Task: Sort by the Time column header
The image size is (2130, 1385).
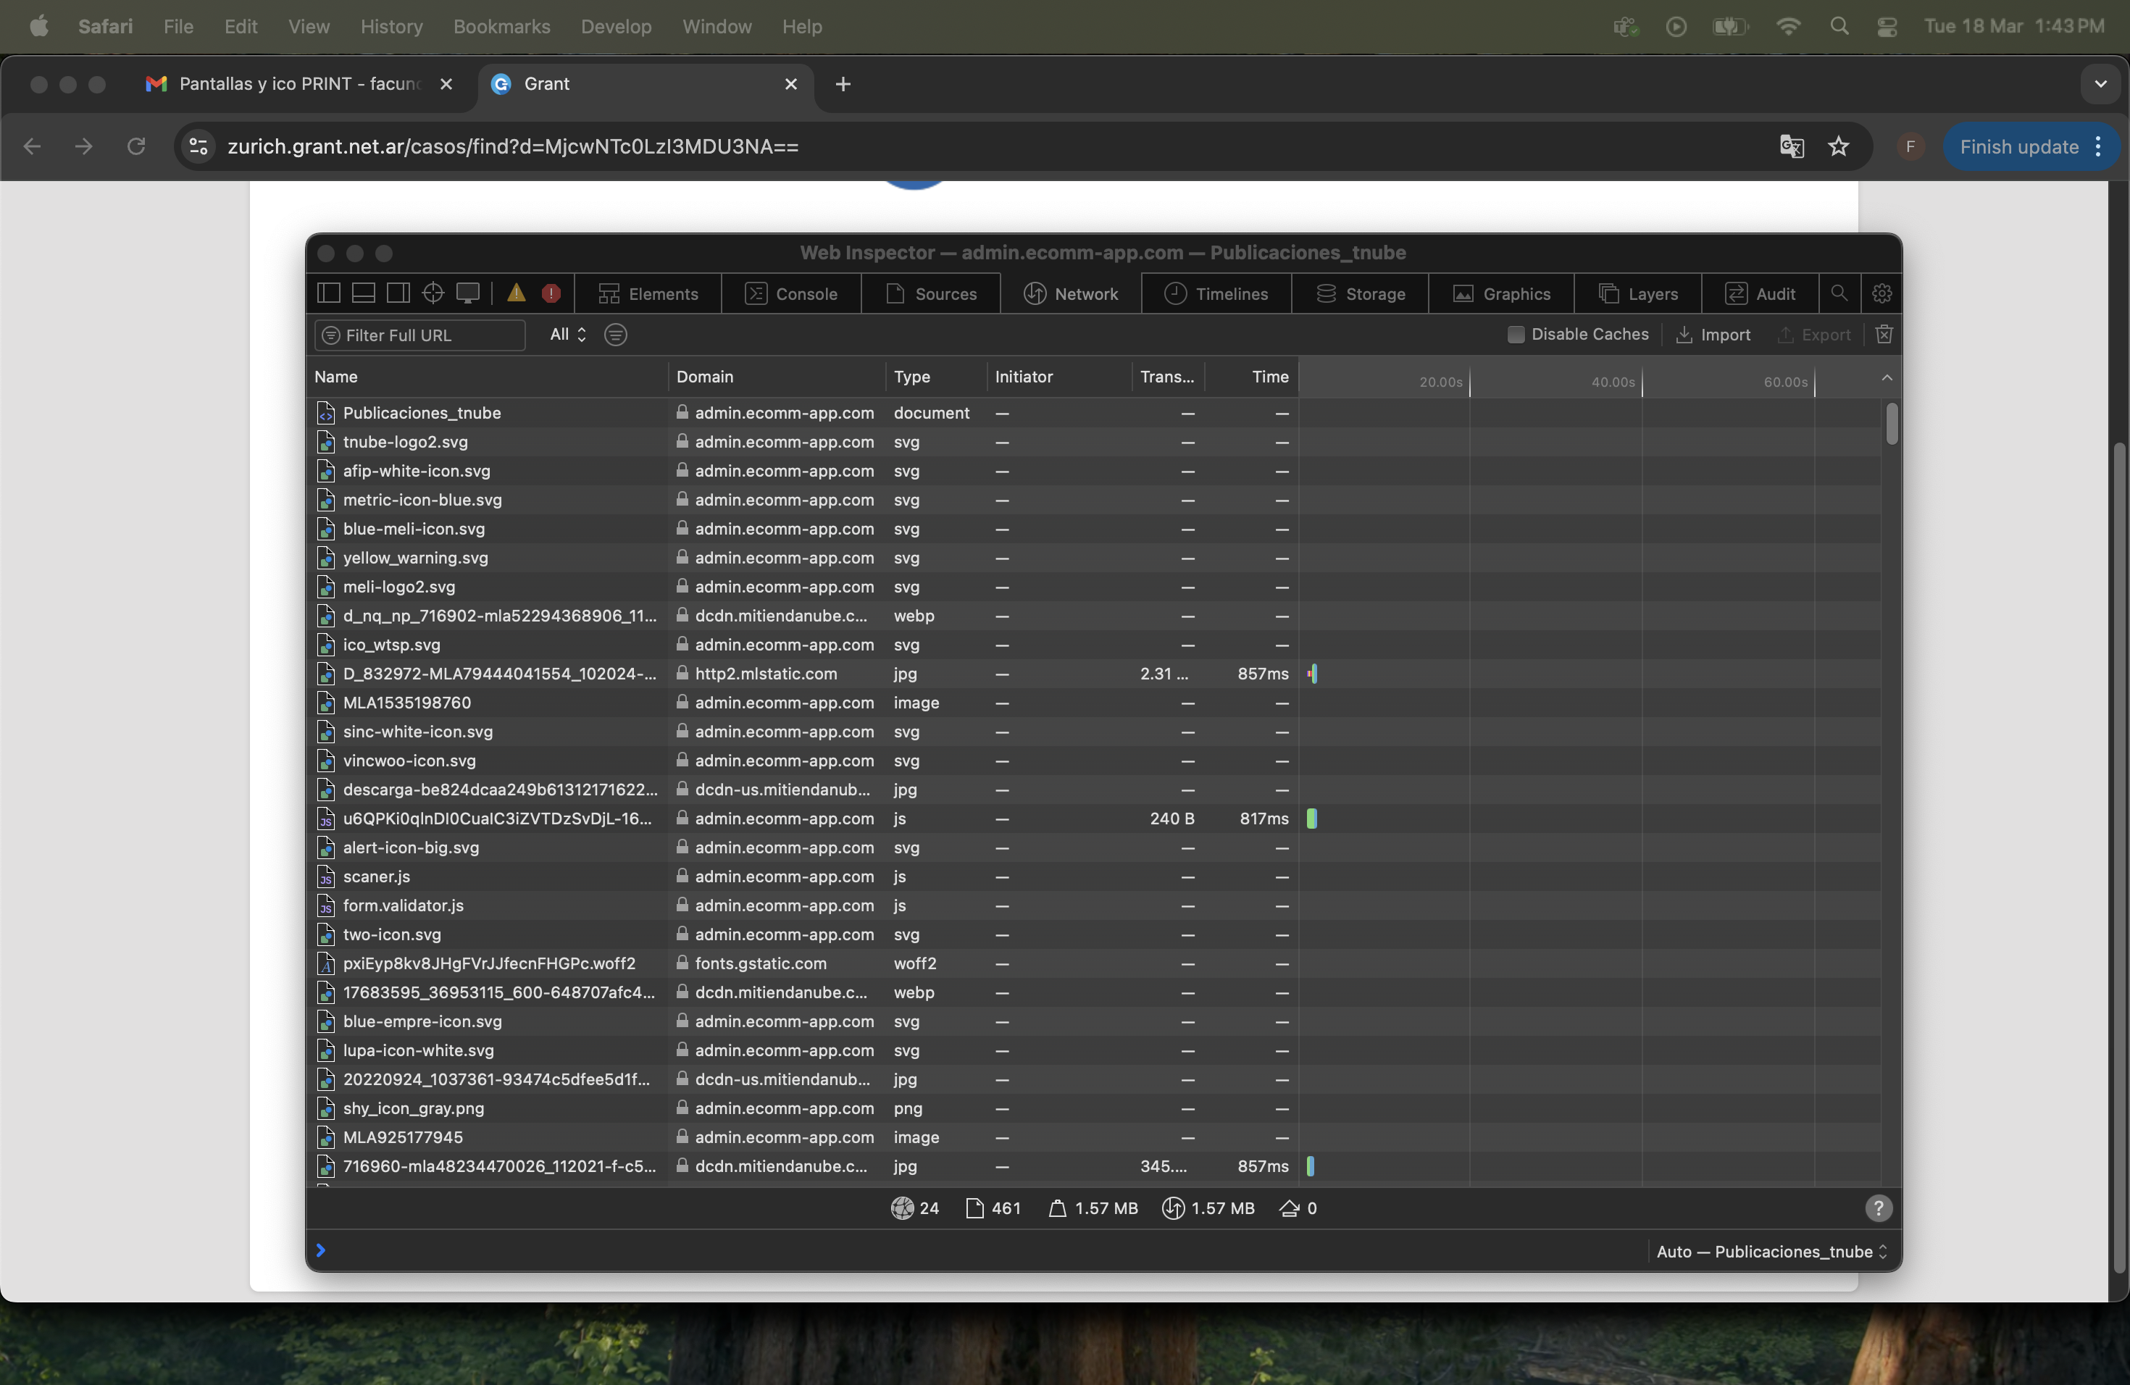Action: pyautogui.click(x=1251, y=377)
